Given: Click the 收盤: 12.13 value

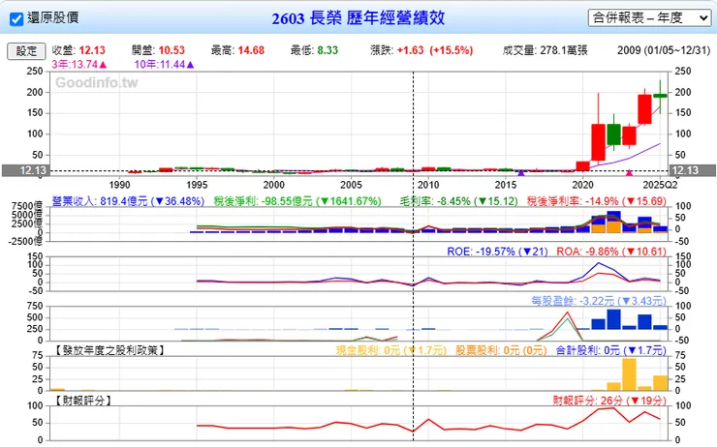Looking at the screenshot, I should pos(78,50).
